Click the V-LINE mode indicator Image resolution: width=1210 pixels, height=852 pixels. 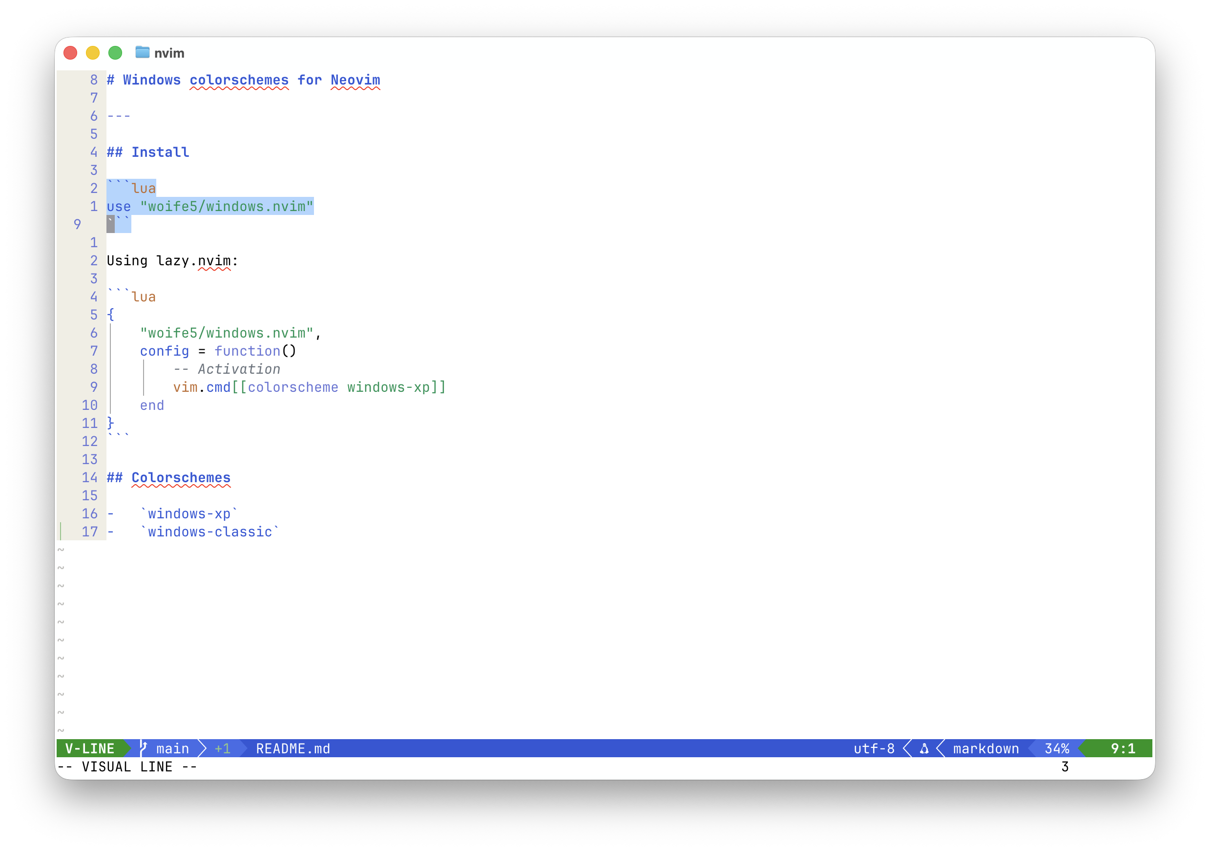[x=89, y=748]
